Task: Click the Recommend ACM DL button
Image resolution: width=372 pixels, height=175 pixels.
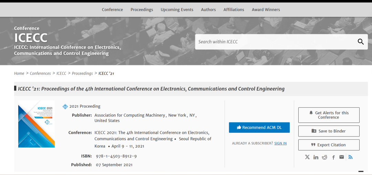Action: [259, 128]
